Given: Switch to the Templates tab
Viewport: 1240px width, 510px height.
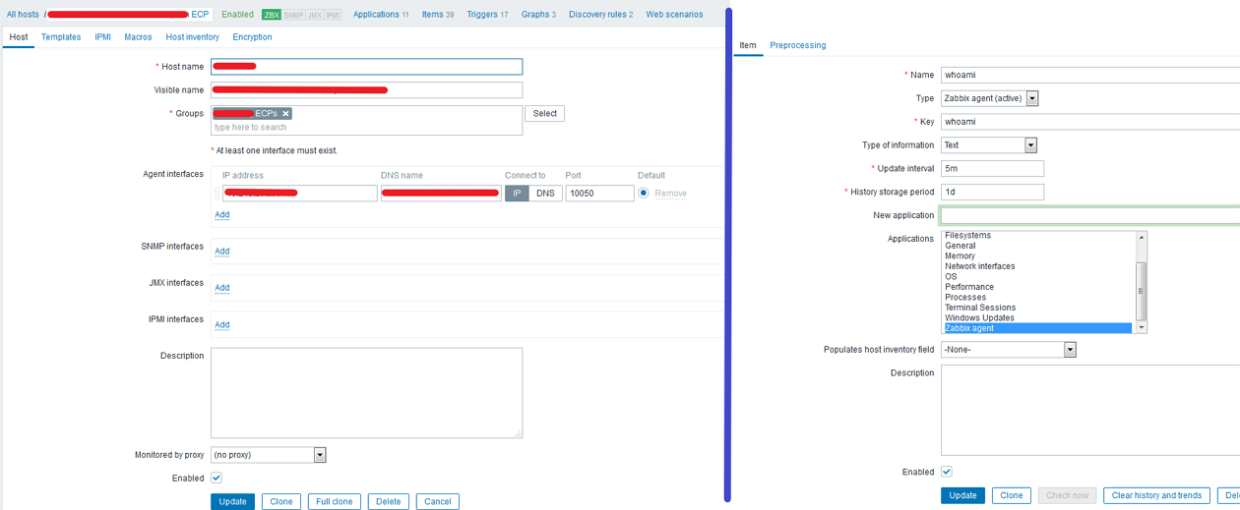Looking at the screenshot, I should click(61, 37).
